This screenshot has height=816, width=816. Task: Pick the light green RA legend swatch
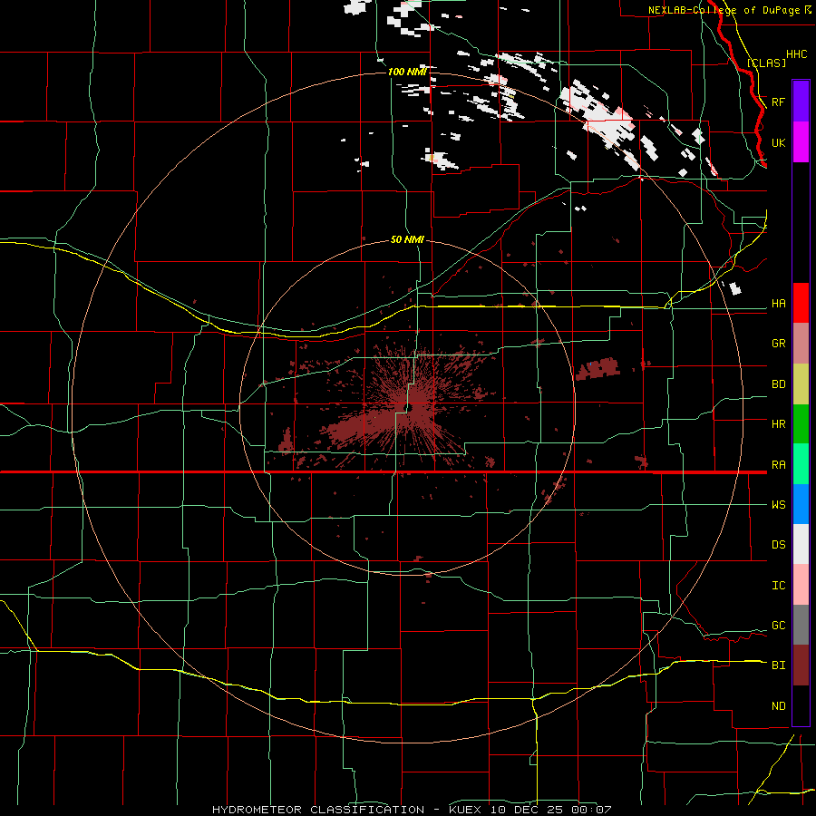click(801, 464)
